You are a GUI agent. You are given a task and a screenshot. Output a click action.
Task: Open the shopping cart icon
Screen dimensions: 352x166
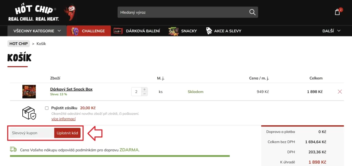click(337, 12)
